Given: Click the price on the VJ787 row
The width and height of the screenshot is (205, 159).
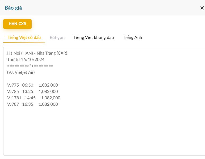Looking at the screenshot, I should pyautogui.click(x=48, y=104).
